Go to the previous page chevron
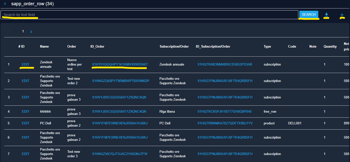Image resolution: width=350 pixels, height=162 pixels. pyautogui.click(x=15, y=32)
